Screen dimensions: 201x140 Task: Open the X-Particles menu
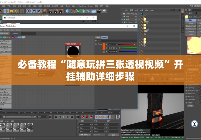82,6
